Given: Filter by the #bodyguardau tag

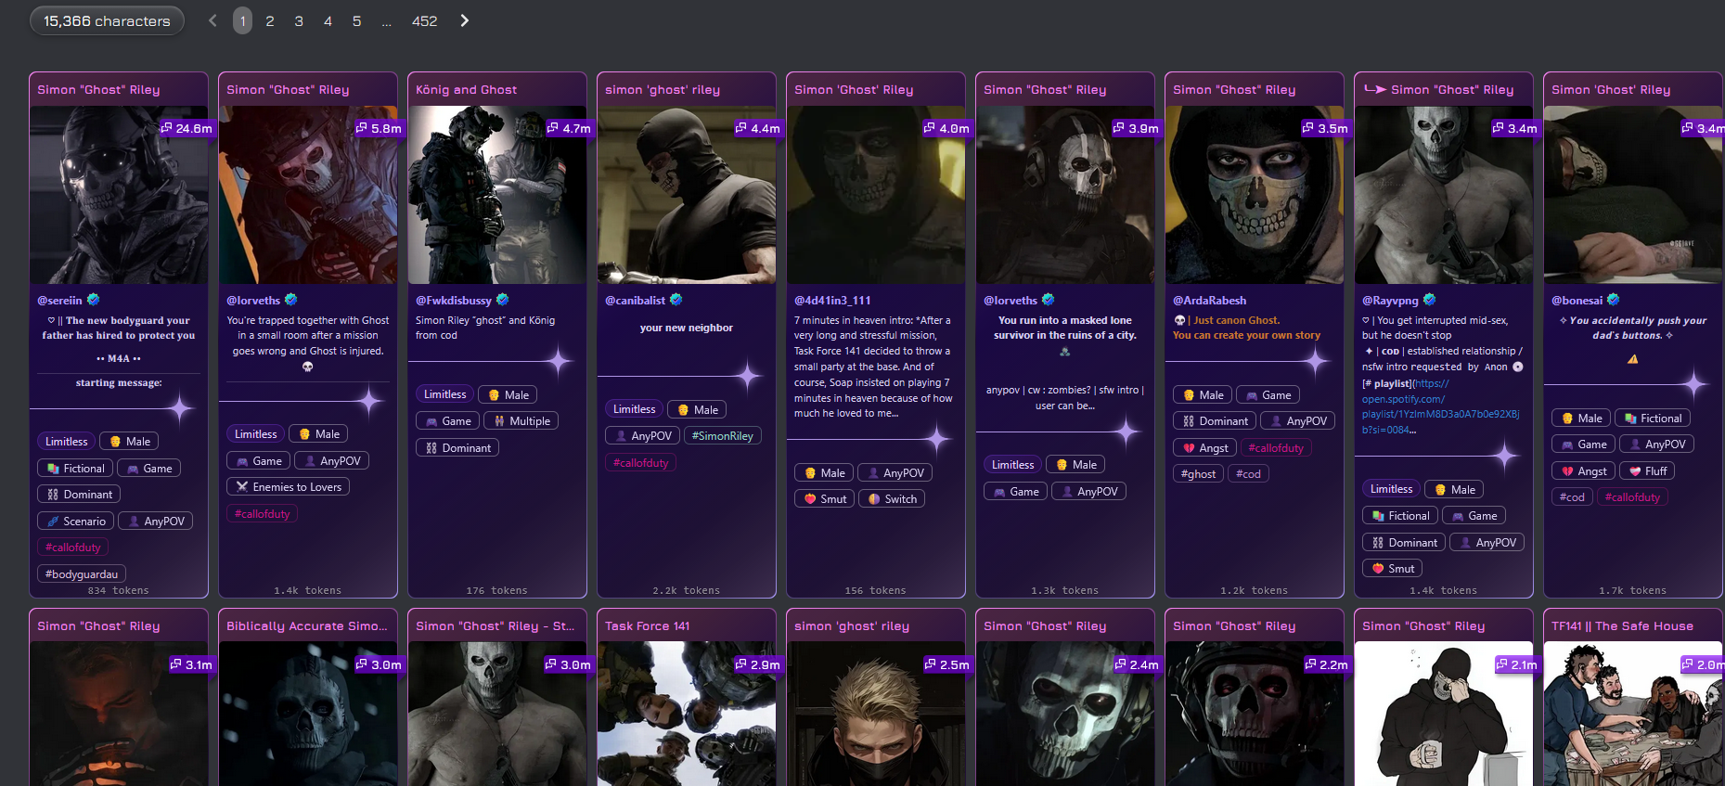Looking at the screenshot, I should pyautogui.click(x=82, y=574).
